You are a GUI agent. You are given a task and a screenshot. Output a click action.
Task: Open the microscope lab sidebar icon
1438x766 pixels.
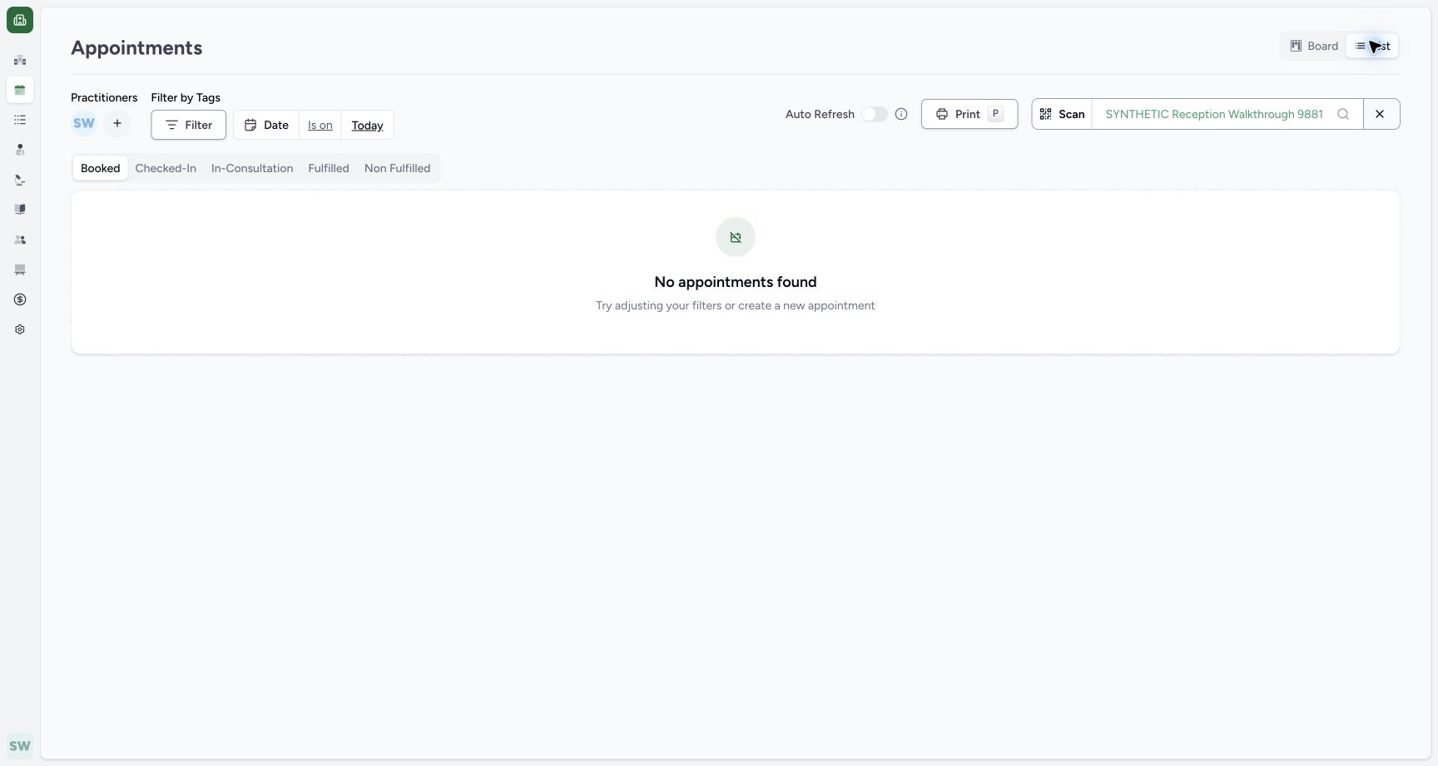20,180
